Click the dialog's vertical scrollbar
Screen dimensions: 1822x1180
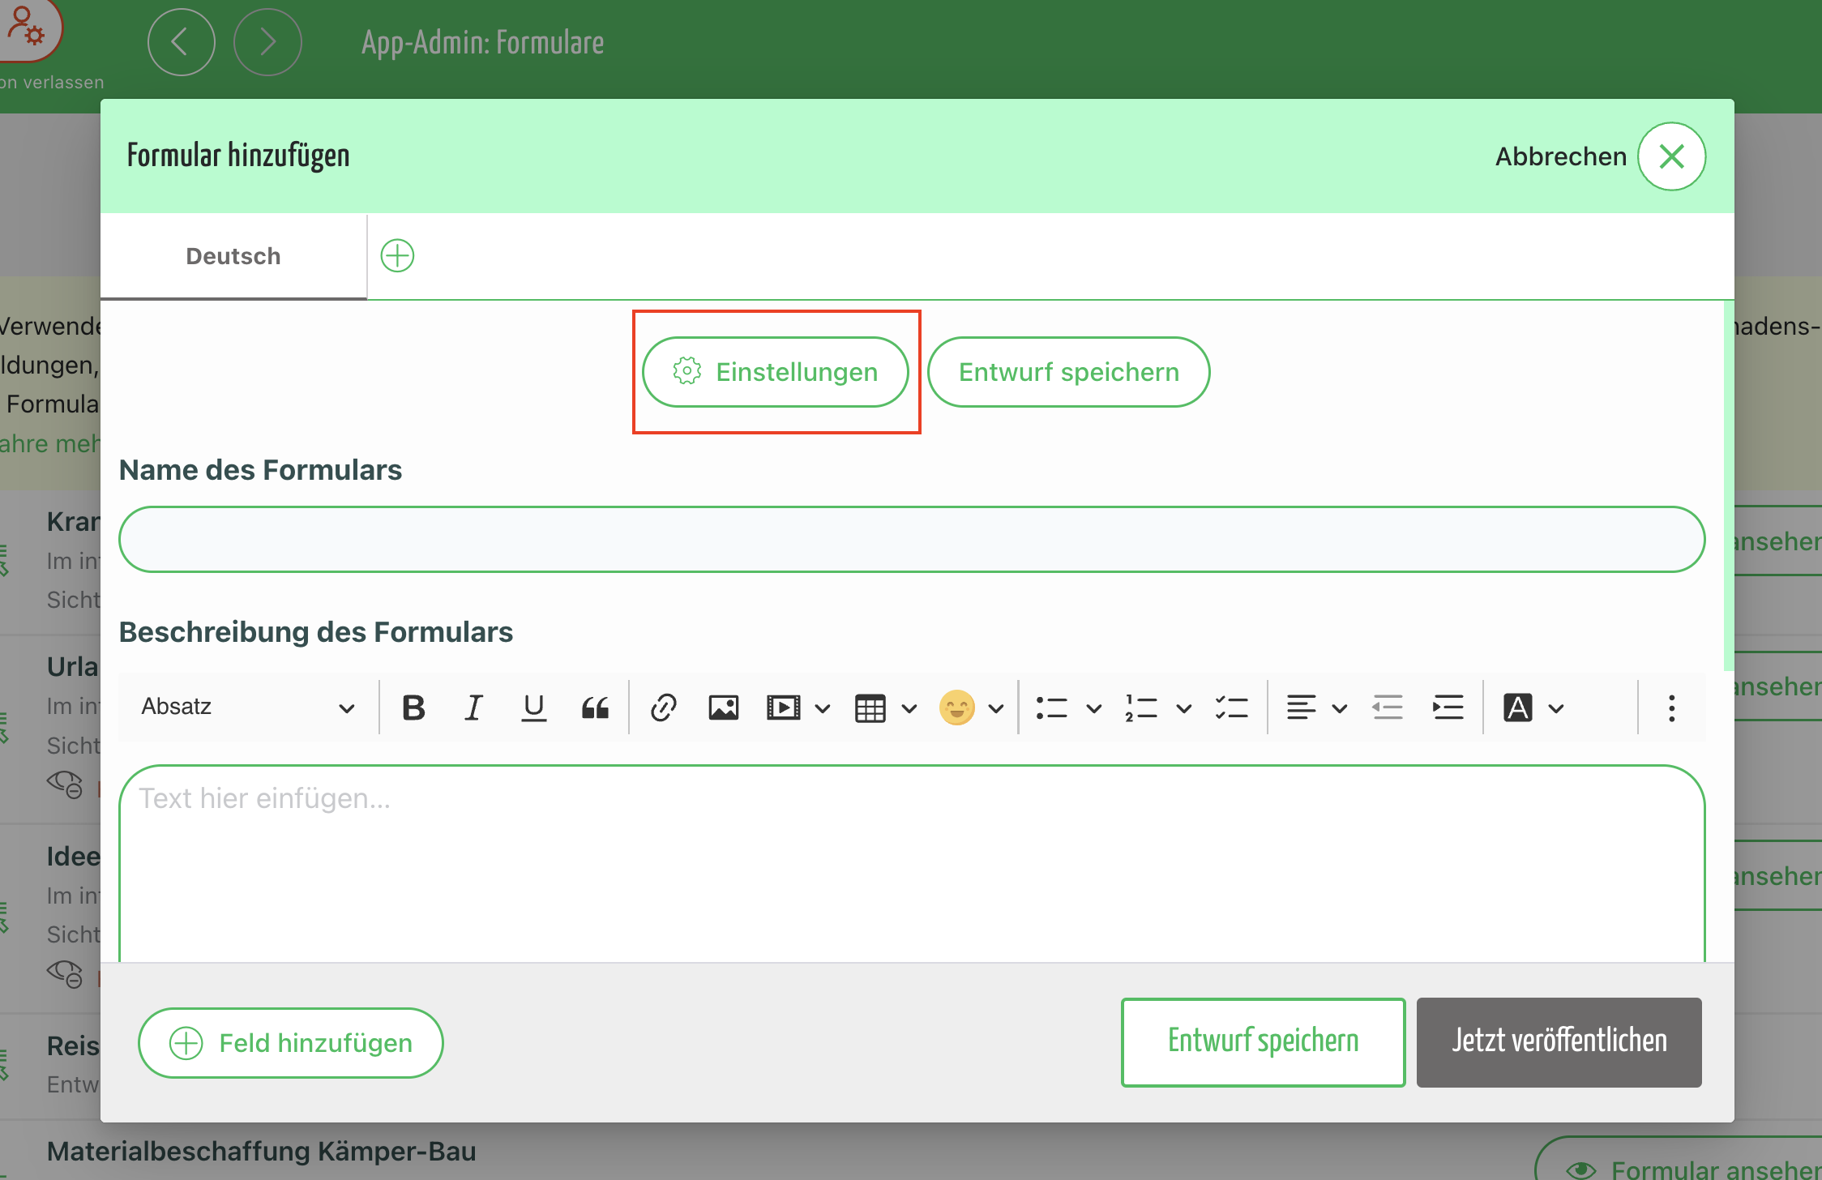tap(1729, 486)
